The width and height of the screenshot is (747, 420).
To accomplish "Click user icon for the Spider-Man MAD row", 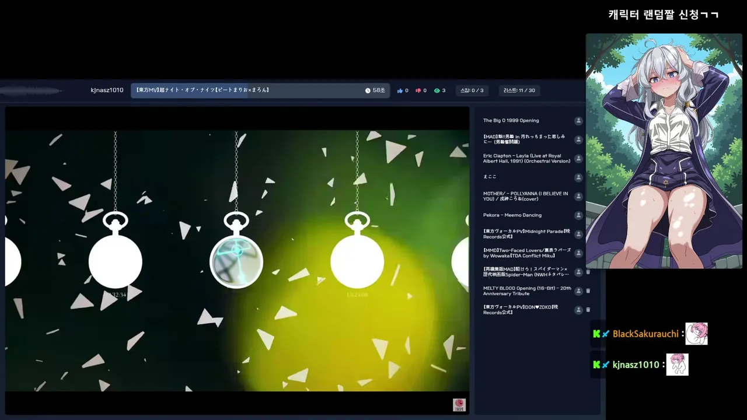I will [x=578, y=272].
